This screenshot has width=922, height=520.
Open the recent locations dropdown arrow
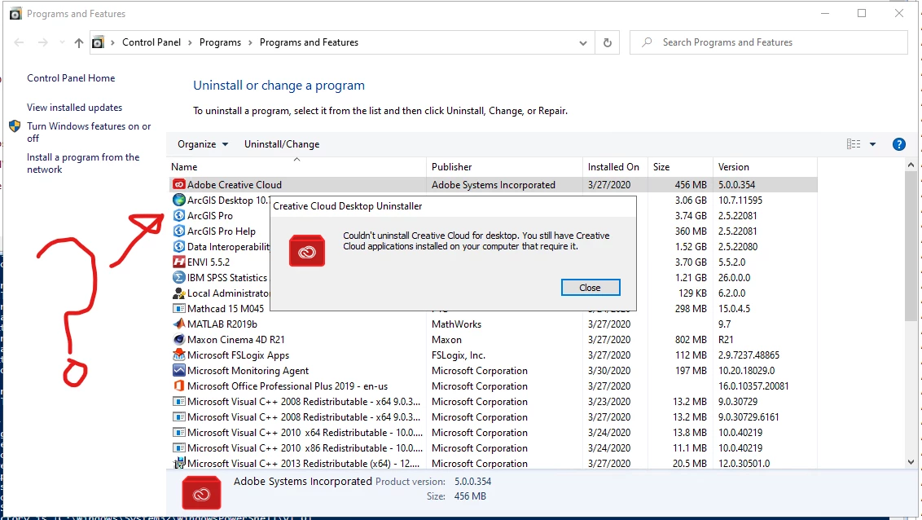pos(62,42)
